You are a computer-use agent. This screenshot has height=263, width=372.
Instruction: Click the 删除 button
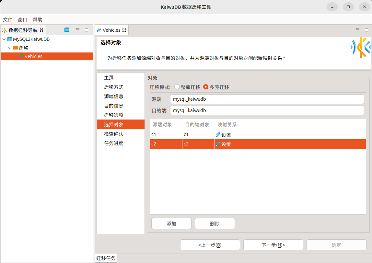215,223
